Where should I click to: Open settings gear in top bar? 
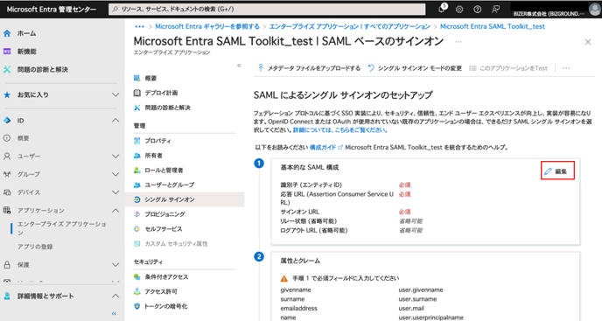click(x=459, y=10)
